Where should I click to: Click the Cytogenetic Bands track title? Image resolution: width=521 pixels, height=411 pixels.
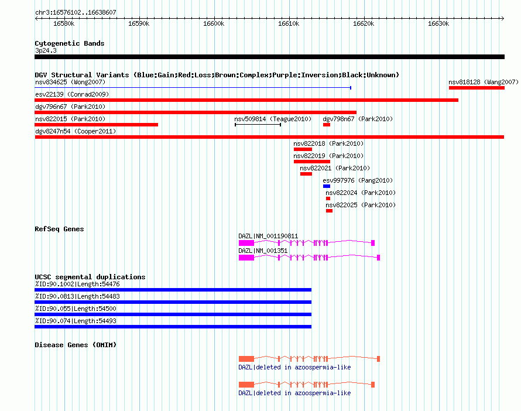[x=70, y=43]
